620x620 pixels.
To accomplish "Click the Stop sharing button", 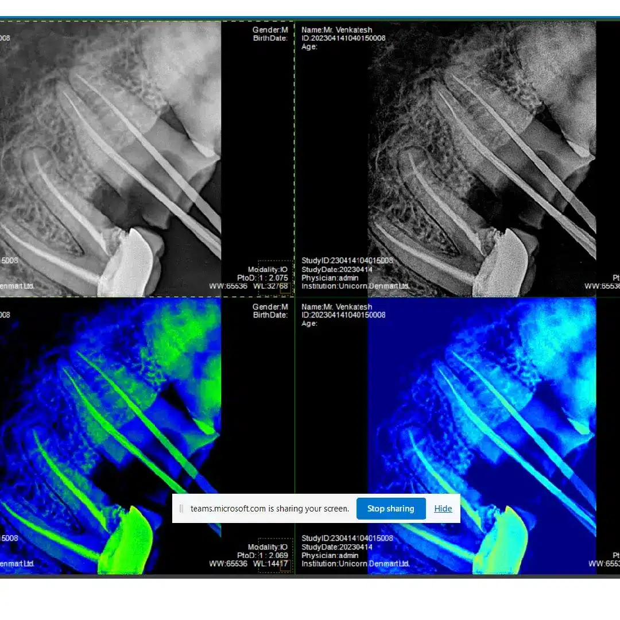I will point(390,509).
